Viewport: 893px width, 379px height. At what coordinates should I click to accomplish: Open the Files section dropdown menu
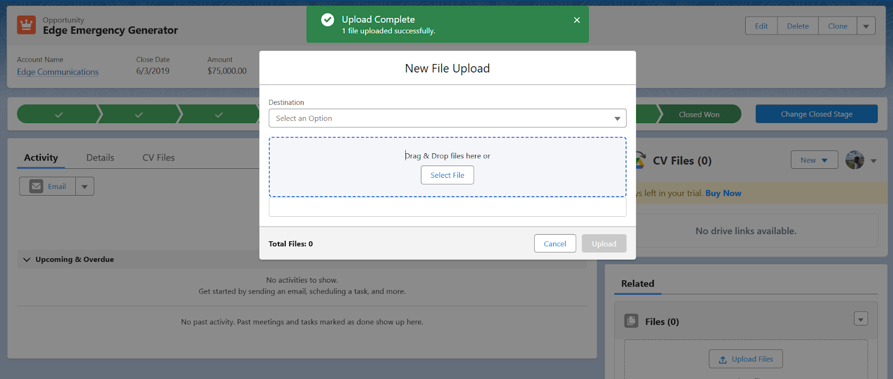pos(861,319)
